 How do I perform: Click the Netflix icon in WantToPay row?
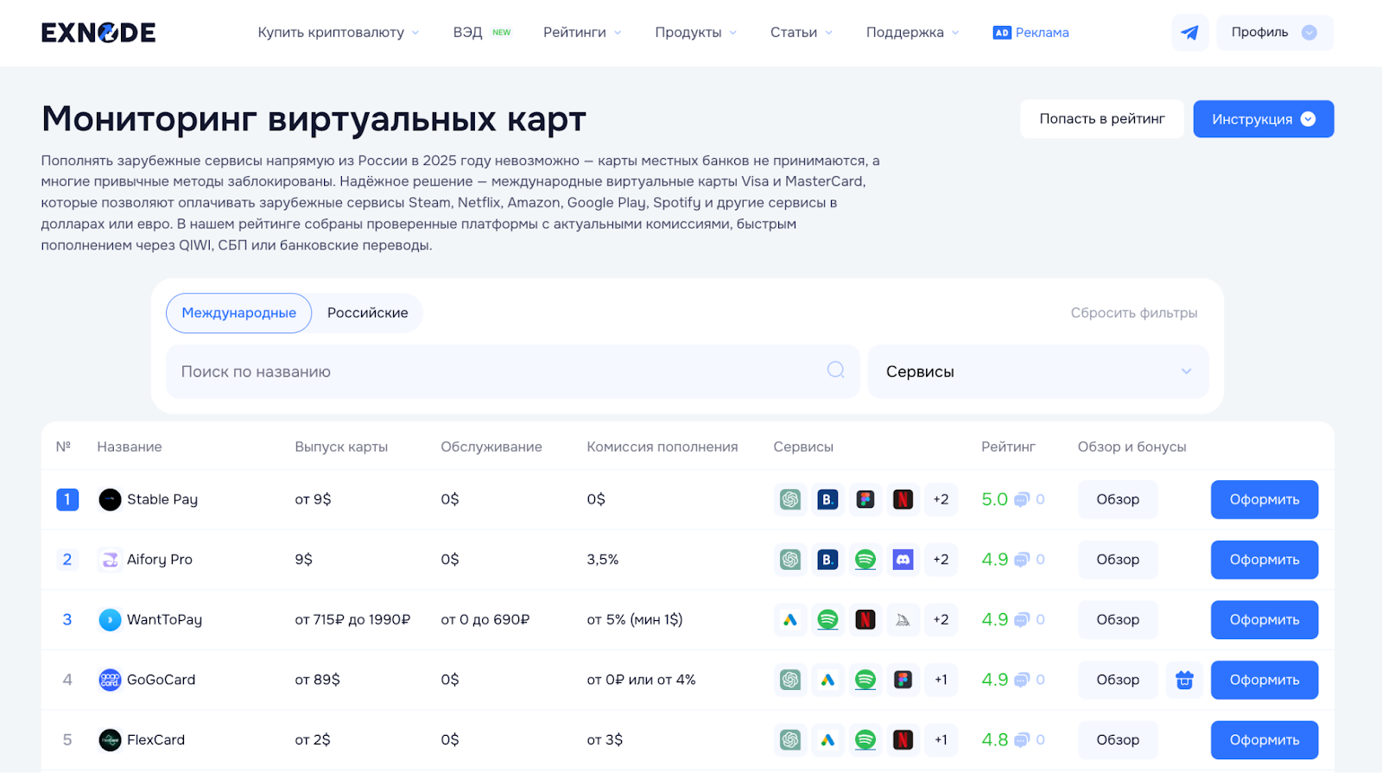point(865,619)
